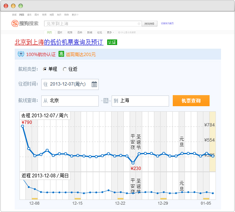Expand the 更多 dropdown in search tabs

coord(110,32)
